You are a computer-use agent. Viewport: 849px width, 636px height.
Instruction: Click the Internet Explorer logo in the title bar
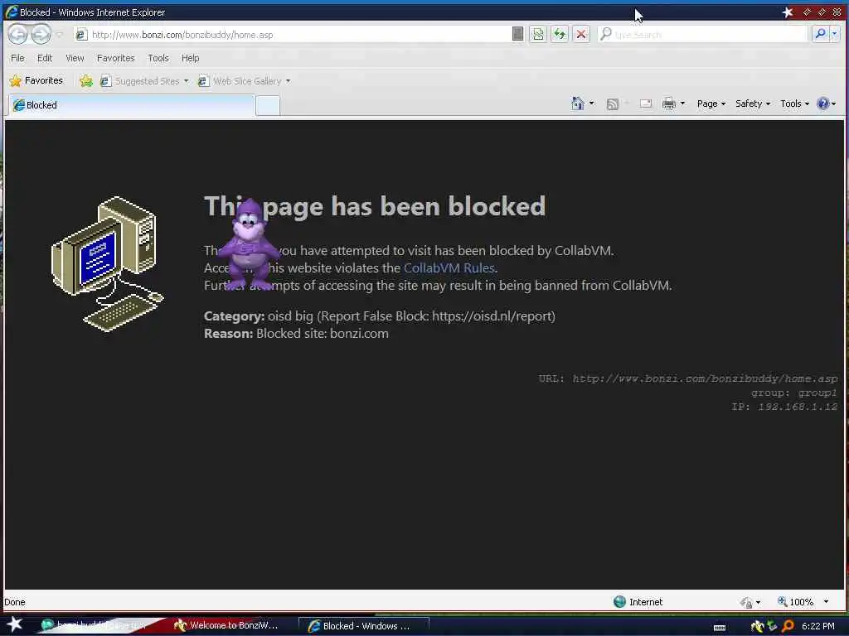[11, 12]
